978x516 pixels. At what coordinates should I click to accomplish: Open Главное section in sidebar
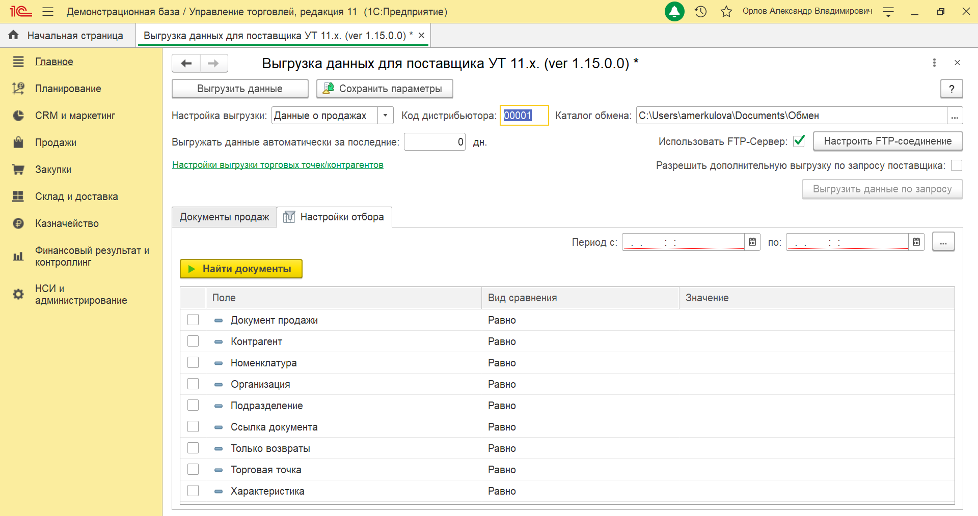(x=54, y=62)
